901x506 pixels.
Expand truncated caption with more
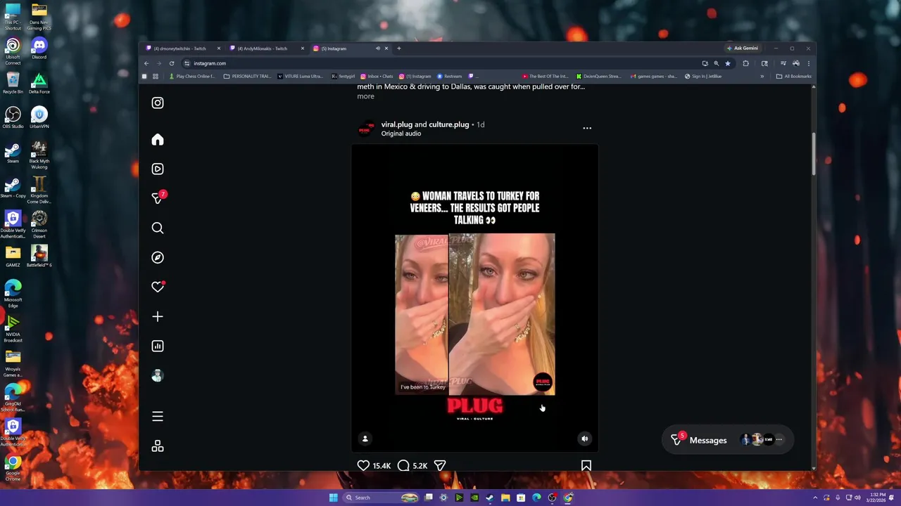pyautogui.click(x=365, y=96)
